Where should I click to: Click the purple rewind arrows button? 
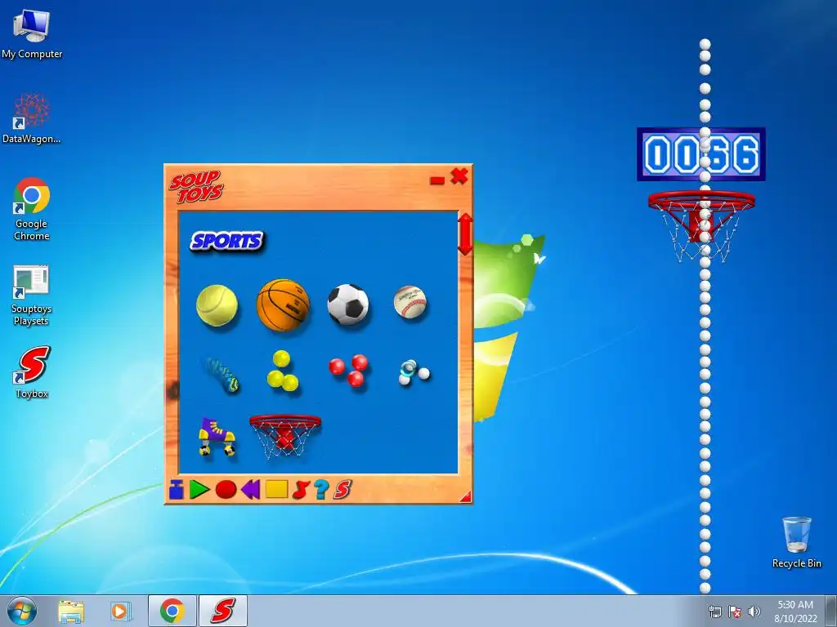click(250, 490)
